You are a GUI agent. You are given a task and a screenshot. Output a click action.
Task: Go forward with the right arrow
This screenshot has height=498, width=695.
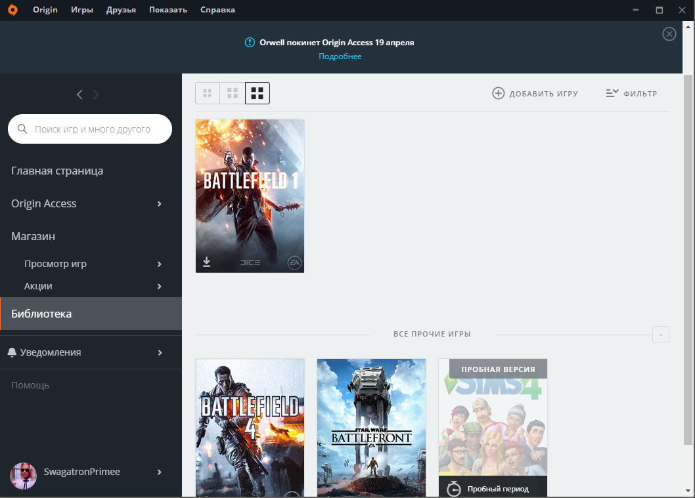click(x=96, y=94)
